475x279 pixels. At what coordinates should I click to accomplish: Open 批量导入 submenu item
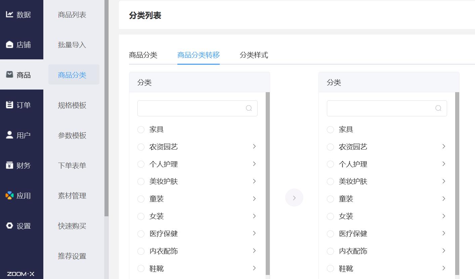coord(72,45)
